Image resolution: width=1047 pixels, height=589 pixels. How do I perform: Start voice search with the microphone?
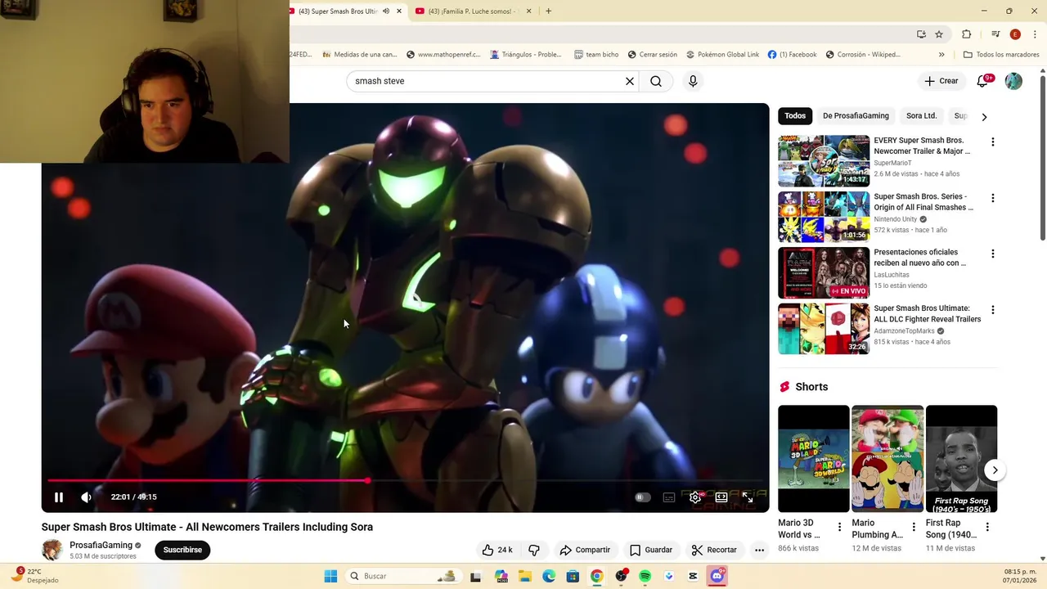pyautogui.click(x=693, y=81)
